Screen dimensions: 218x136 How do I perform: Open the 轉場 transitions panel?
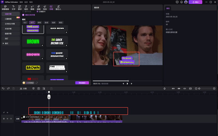pyautogui.click(x=32, y=8)
